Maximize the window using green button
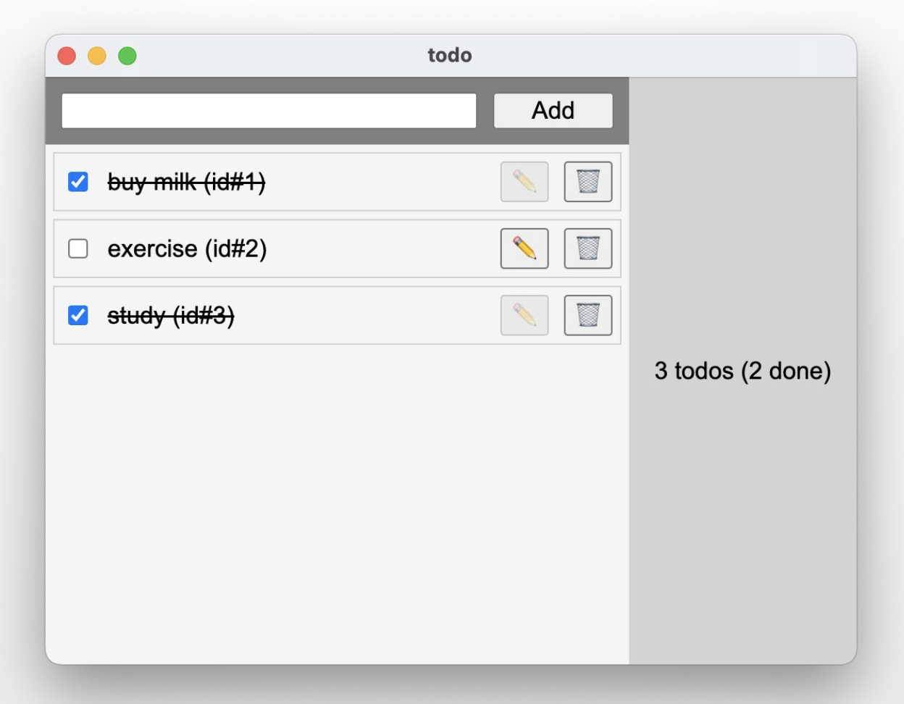The image size is (904, 704). pos(127,56)
